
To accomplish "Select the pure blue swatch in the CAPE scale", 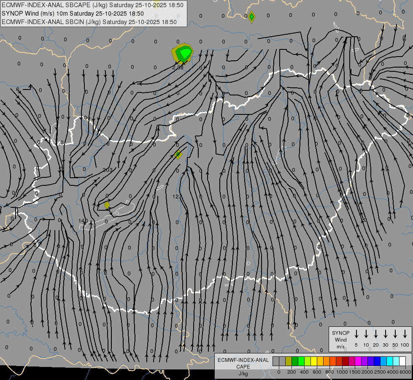I will (377, 361).
